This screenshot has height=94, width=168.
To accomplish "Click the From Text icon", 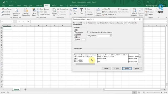I will pos(2,15).
